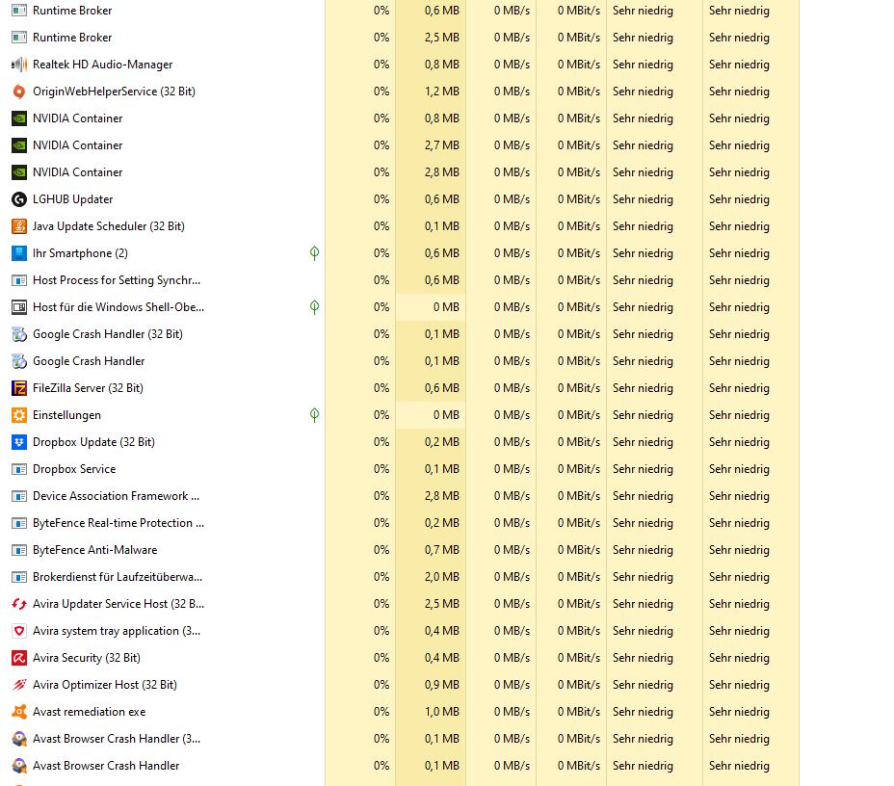Image resolution: width=894 pixels, height=786 pixels.
Task: Click 0,9 MB memory of Avira Optimizer Host
Action: click(442, 685)
